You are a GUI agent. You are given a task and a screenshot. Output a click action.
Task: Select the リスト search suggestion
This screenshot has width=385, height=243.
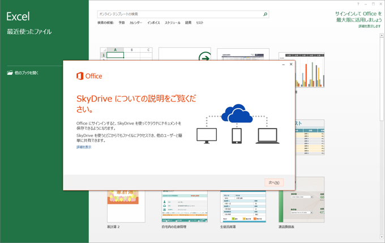pyautogui.click(x=200, y=23)
